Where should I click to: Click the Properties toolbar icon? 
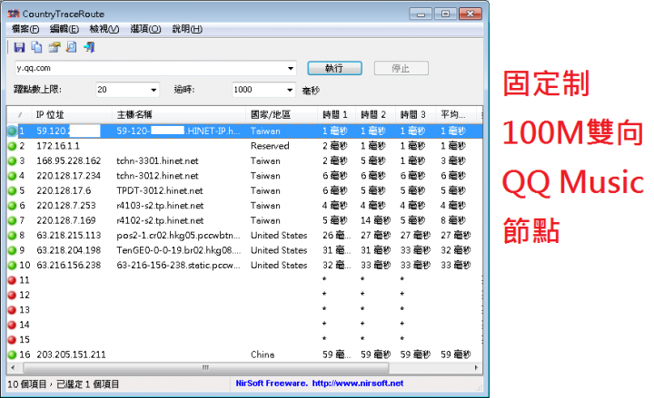(54, 47)
